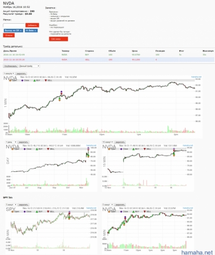This screenshot has width=215, height=255.
Task: Click SELL legend icon on SPY chart
Action: (x=48, y=211)
